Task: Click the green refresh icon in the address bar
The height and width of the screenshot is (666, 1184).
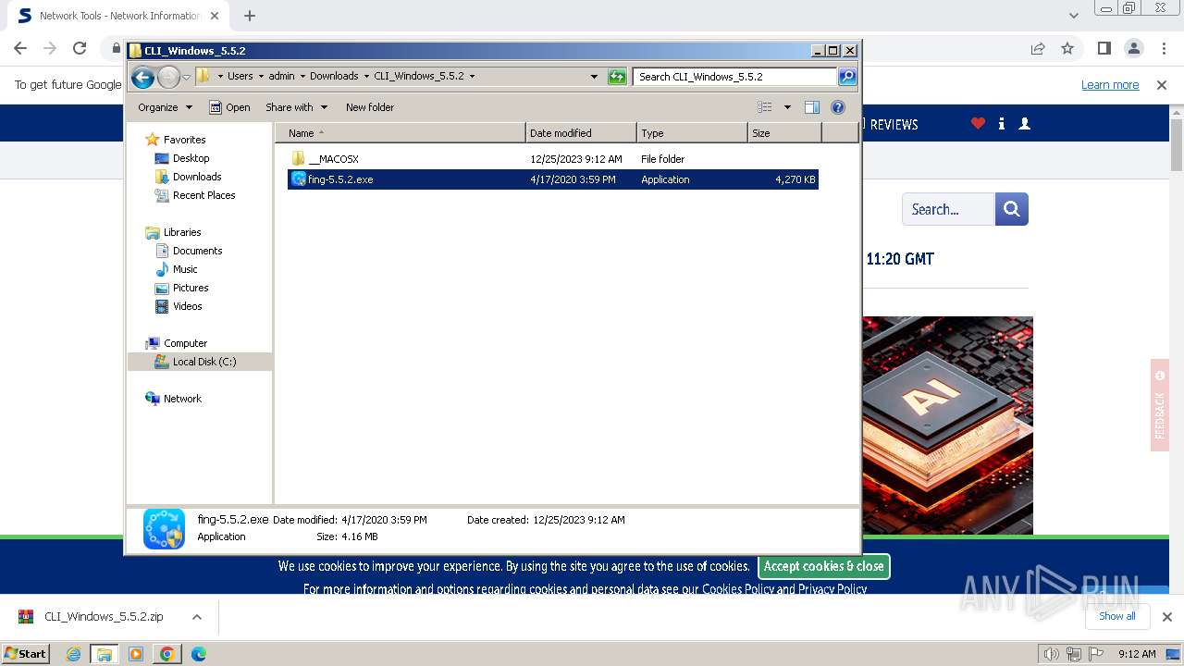Action: point(617,77)
